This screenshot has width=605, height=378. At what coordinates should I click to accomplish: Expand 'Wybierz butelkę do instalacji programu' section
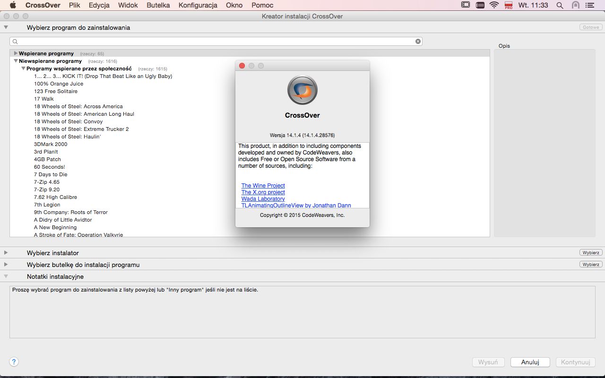(x=6, y=265)
